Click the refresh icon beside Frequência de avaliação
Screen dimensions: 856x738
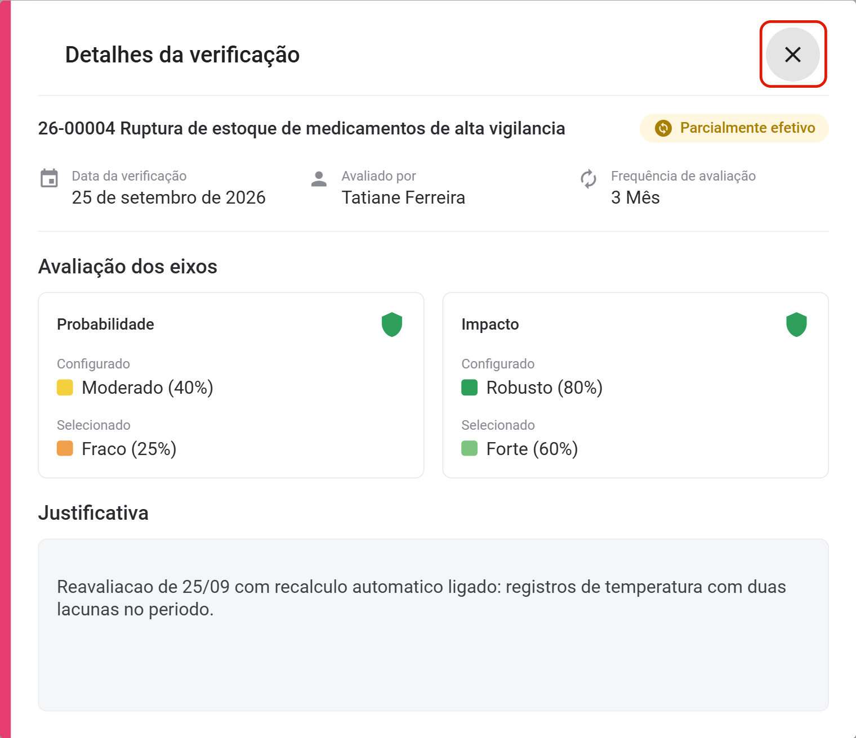coord(588,179)
